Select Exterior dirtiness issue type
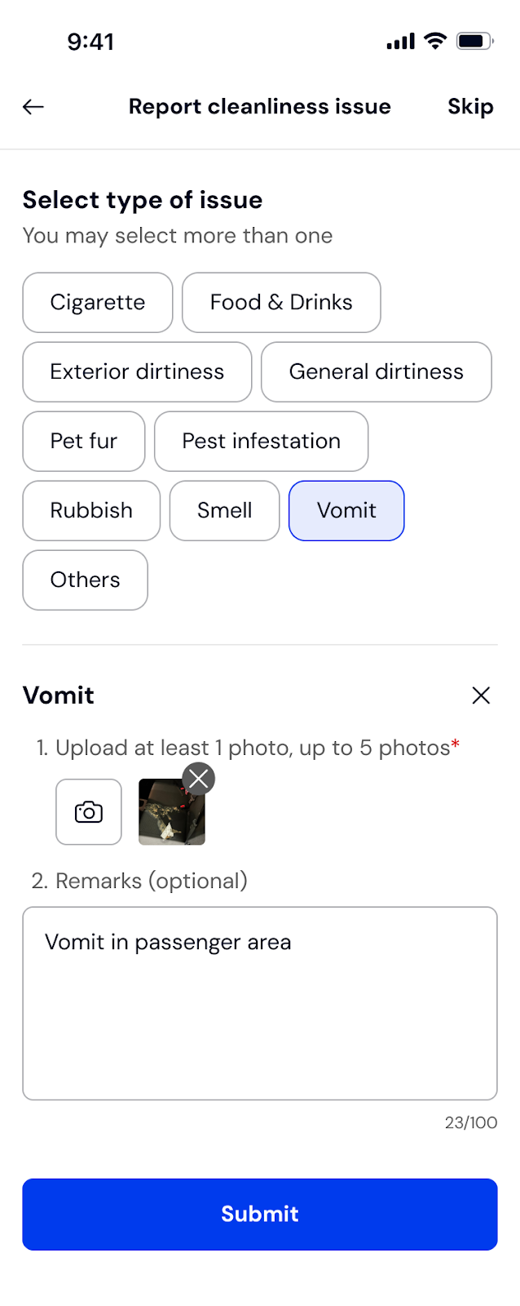The width and height of the screenshot is (520, 1306). tap(137, 372)
